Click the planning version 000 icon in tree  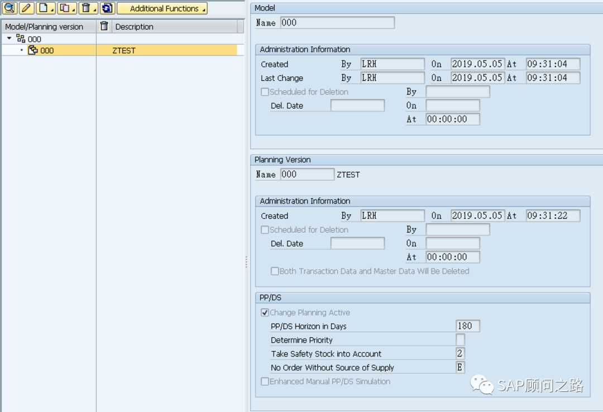pyautogui.click(x=33, y=50)
